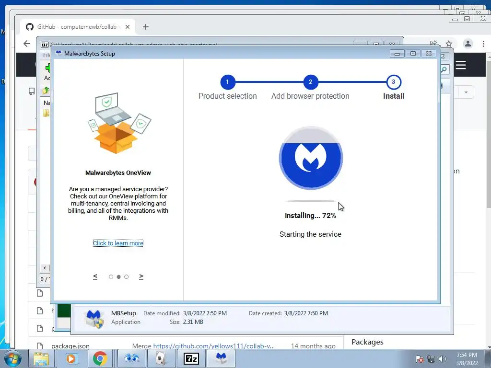Open Chrome's three-dot menu
The height and width of the screenshot is (368, 491).
pos(483,44)
